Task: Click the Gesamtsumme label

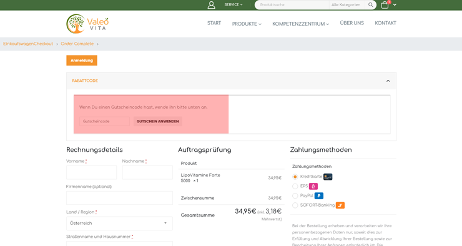Action: (198, 215)
